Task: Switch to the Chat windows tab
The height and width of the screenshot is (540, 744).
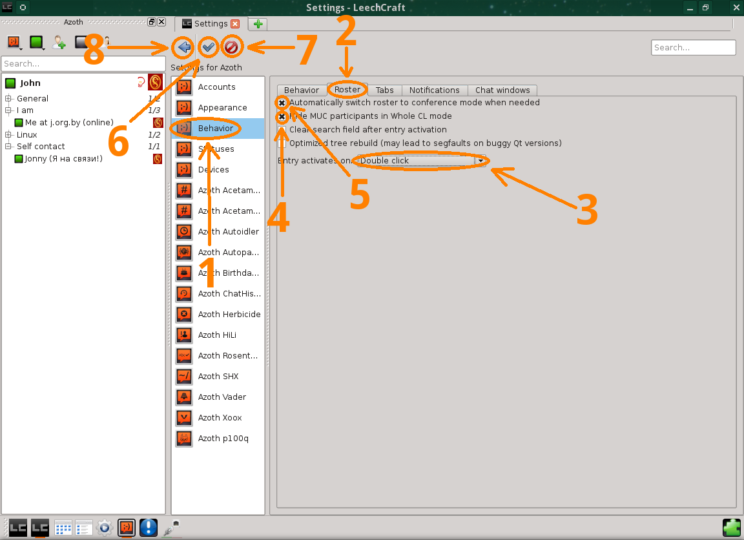Action: tap(502, 90)
